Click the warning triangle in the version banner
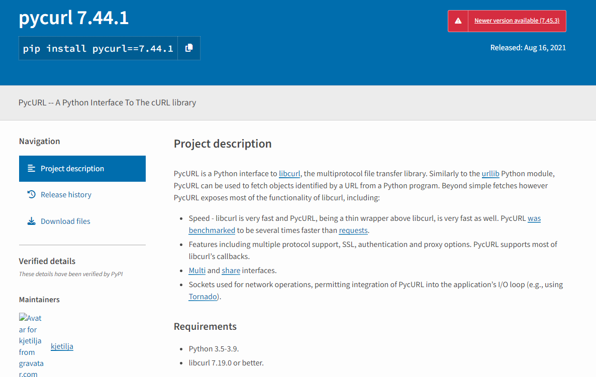This screenshot has height=377, width=596. (x=458, y=21)
